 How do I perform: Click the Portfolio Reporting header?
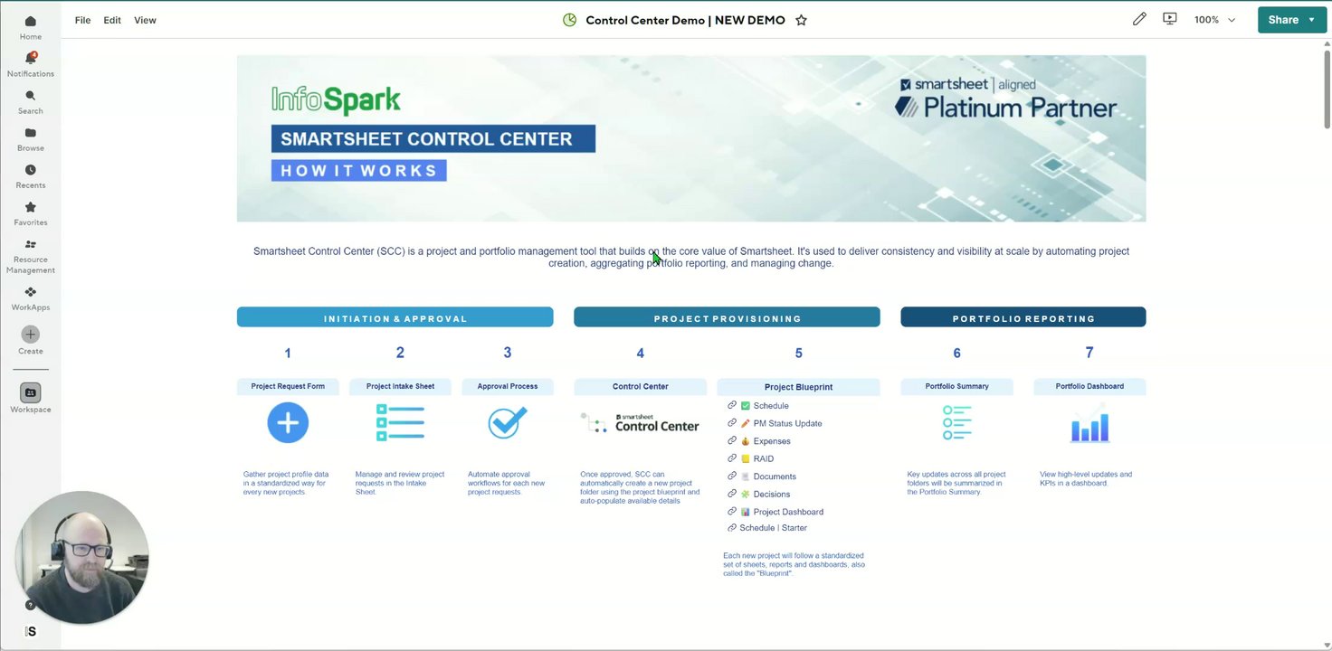pyautogui.click(x=1023, y=317)
